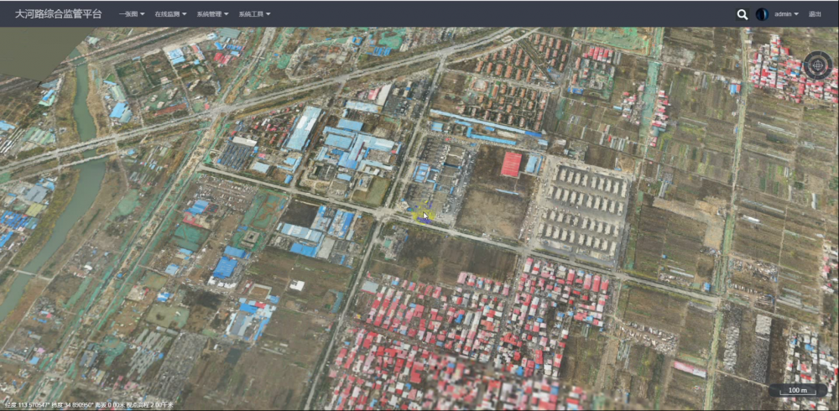Viewport: 839px width, 411px height.
Task: Click the magnifier search icon
Action: pos(742,14)
